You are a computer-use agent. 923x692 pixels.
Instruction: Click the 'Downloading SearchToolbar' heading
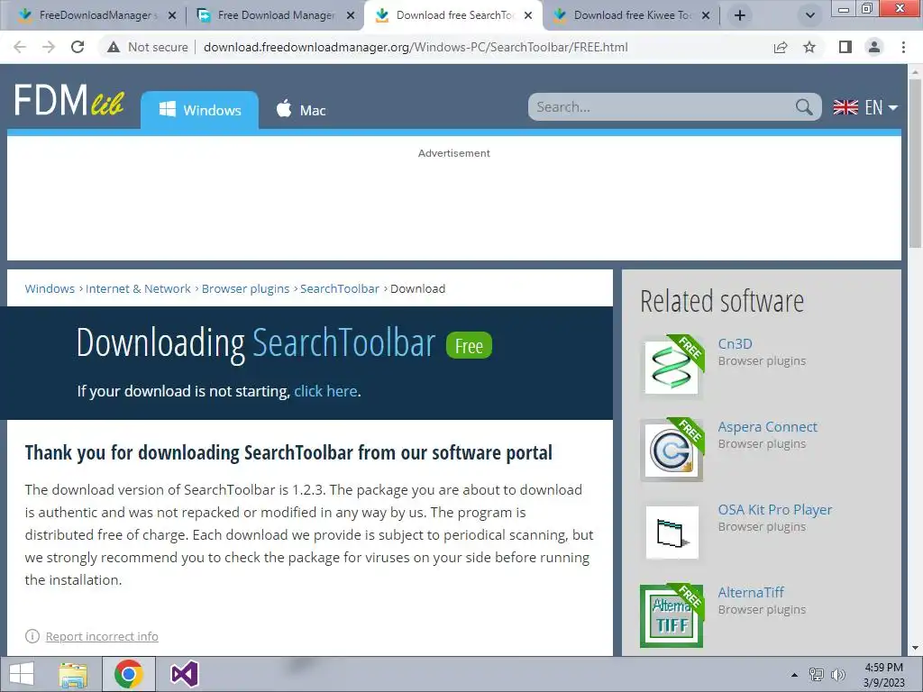coord(255,343)
